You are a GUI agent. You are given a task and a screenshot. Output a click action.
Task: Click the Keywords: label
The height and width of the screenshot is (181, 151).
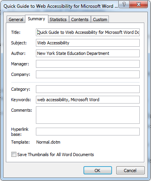click(x=21, y=100)
